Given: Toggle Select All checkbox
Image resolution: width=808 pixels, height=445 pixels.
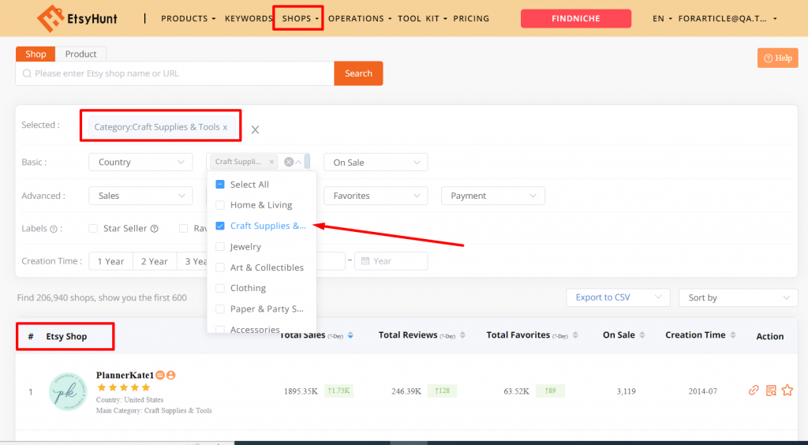Looking at the screenshot, I should (x=220, y=185).
